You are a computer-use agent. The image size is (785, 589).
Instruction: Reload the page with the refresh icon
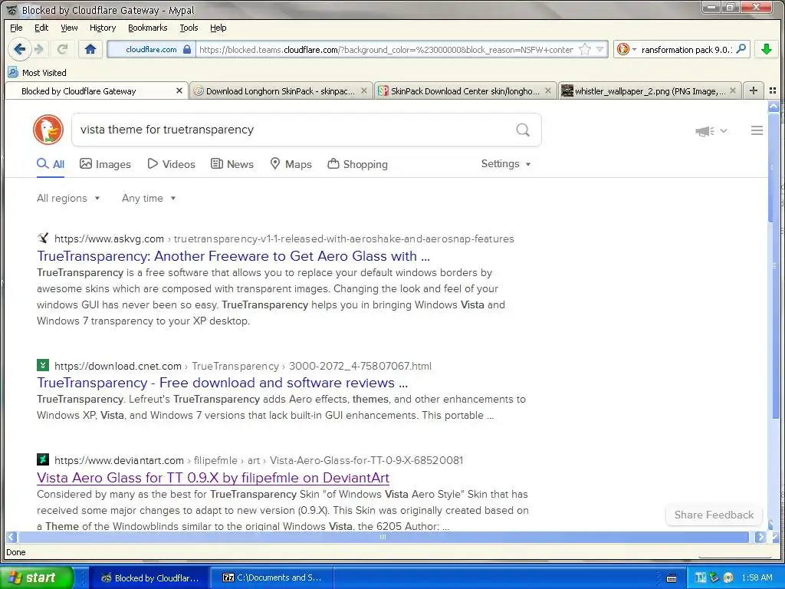(x=62, y=49)
